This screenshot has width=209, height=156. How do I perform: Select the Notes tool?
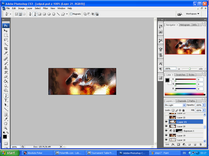[5, 115]
